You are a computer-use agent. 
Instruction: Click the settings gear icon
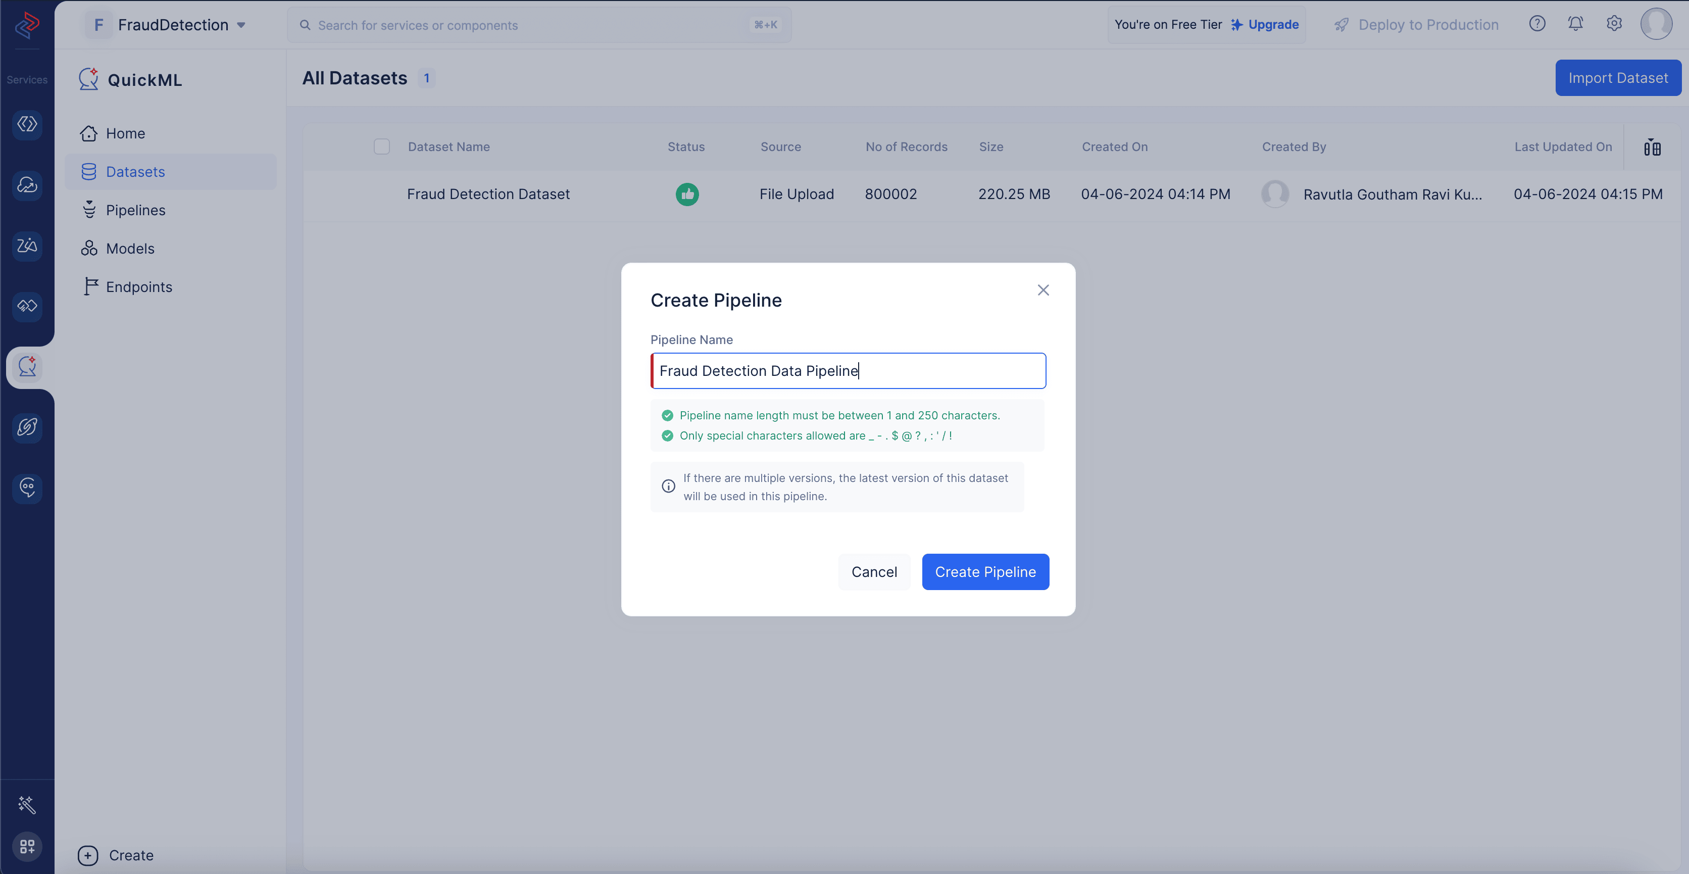pyautogui.click(x=1613, y=23)
